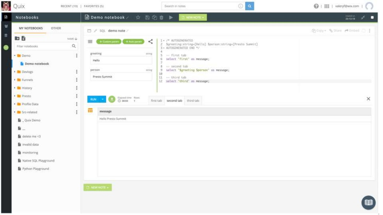The image size is (383, 215).
Task: Click the Filter notebooks input field
Action: pyautogui.click(x=42, y=46)
